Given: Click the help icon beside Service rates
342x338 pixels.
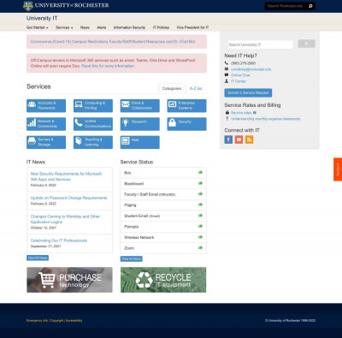Looking at the screenshot, I should pos(255,113).
